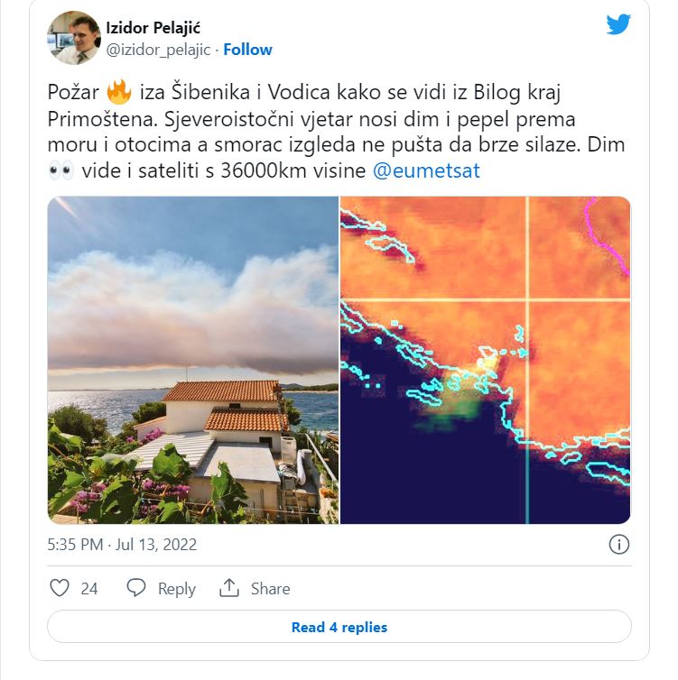Open Izidor Pelajić's profile picture
Viewport: 678px width, 680px height.
click(73, 39)
